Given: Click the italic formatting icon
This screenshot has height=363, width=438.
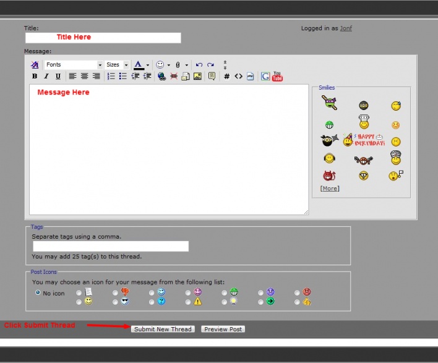Looking at the screenshot, I should point(46,77).
